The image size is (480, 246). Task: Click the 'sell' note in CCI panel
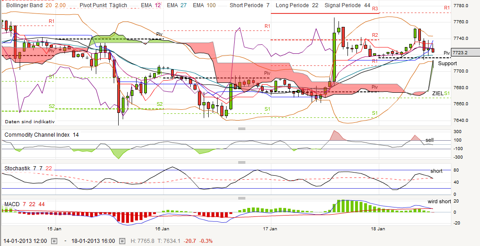[429, 140]
